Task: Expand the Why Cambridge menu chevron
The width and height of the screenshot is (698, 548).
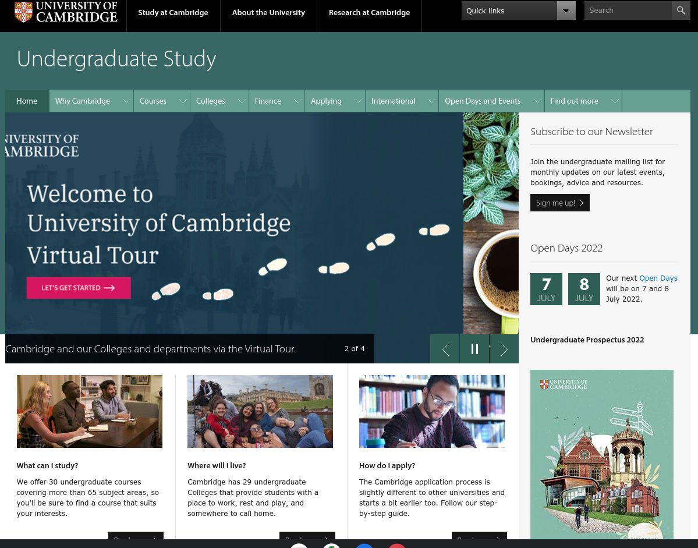Action: coord(126,101)
